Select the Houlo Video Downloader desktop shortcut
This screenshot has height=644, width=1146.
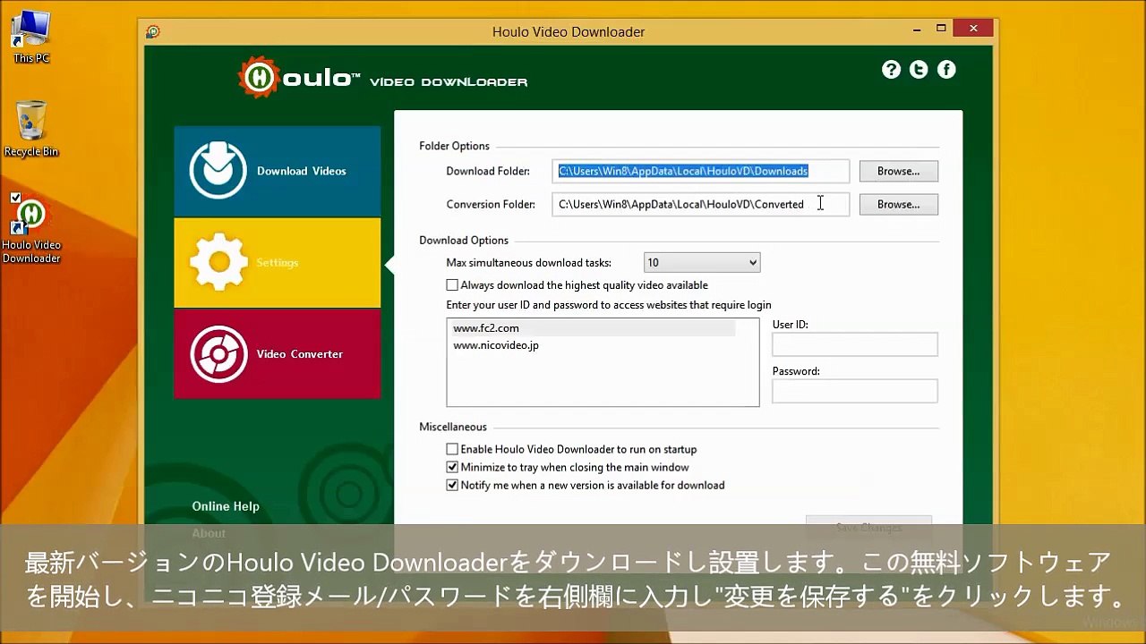click(x=31, y=229)
